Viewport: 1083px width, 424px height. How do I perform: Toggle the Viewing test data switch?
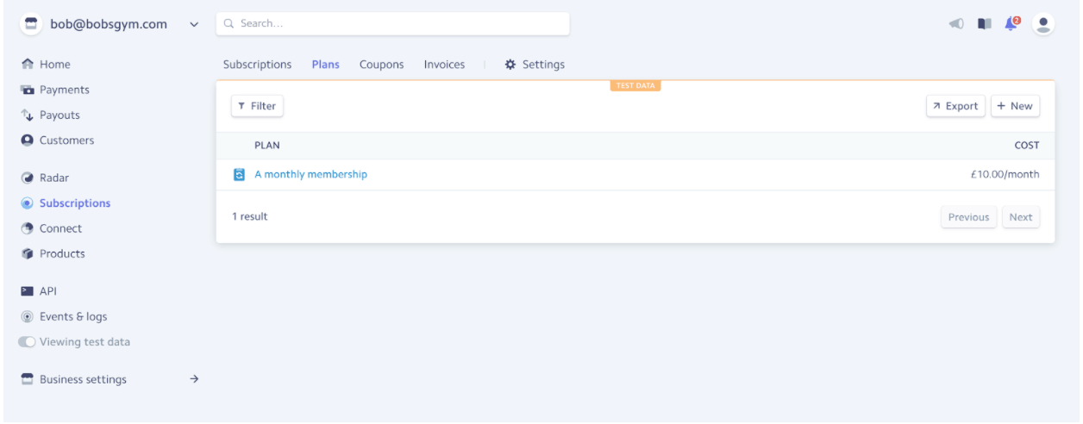point(27,342)
